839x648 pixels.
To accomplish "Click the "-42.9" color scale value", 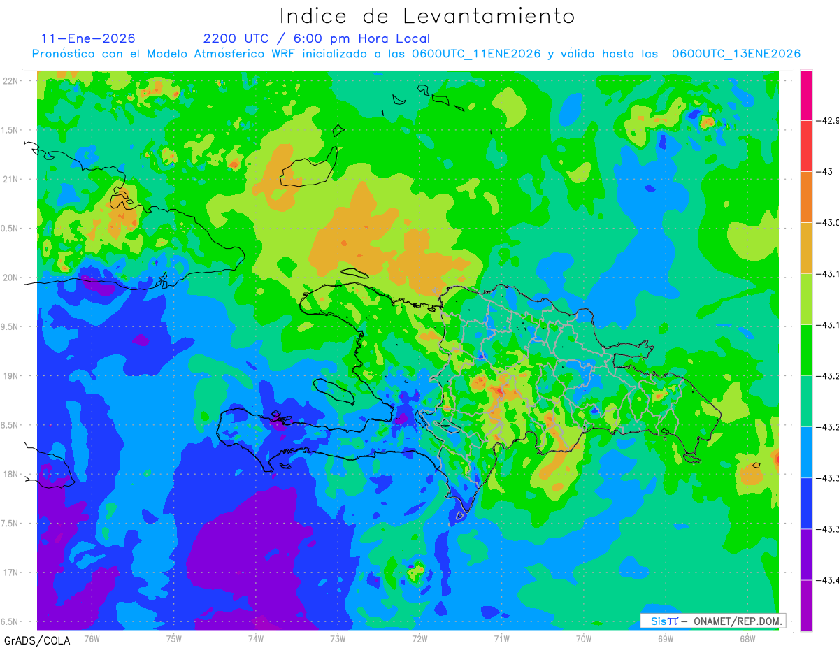I will tap(829, 120).
